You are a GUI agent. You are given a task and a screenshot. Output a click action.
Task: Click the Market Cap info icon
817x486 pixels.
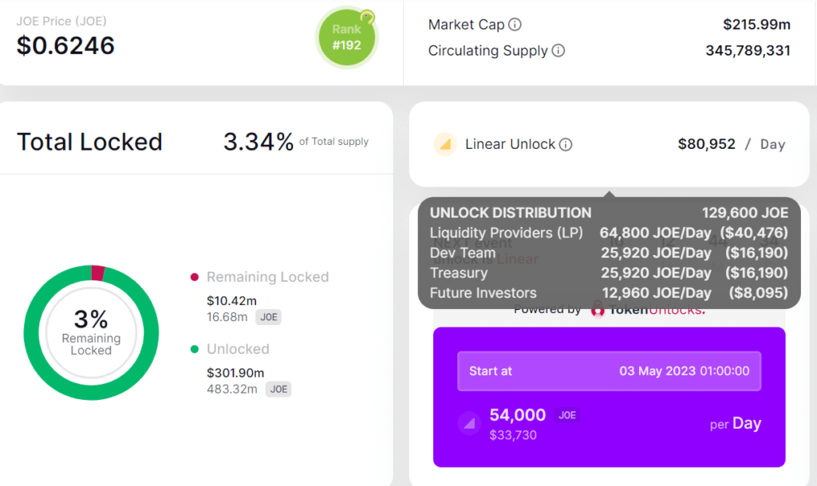pyautogui.click(x=515, y=25)
